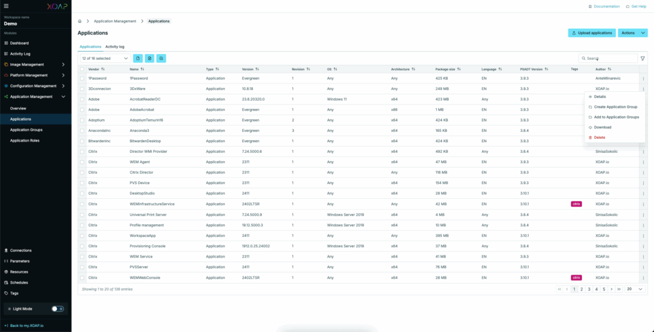Click the XOAP logo in sidebar
The image size is (654, 332).
point(57,6)
